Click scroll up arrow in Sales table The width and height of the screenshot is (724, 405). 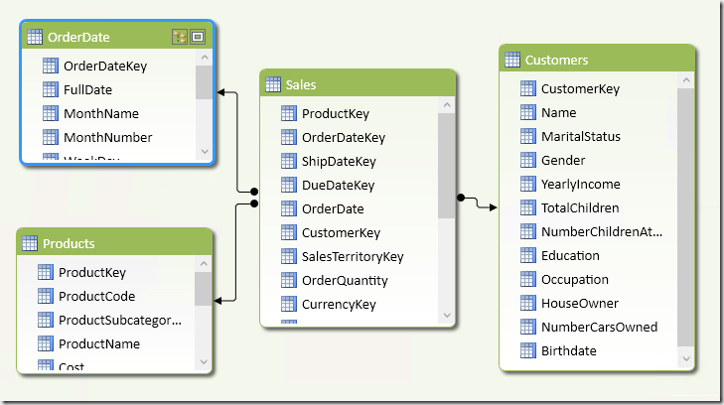click(447, 105)
